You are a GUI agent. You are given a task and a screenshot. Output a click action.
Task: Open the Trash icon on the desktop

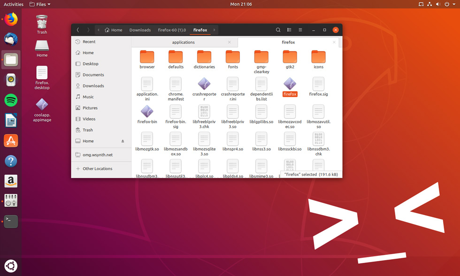[x=42, y=25]
